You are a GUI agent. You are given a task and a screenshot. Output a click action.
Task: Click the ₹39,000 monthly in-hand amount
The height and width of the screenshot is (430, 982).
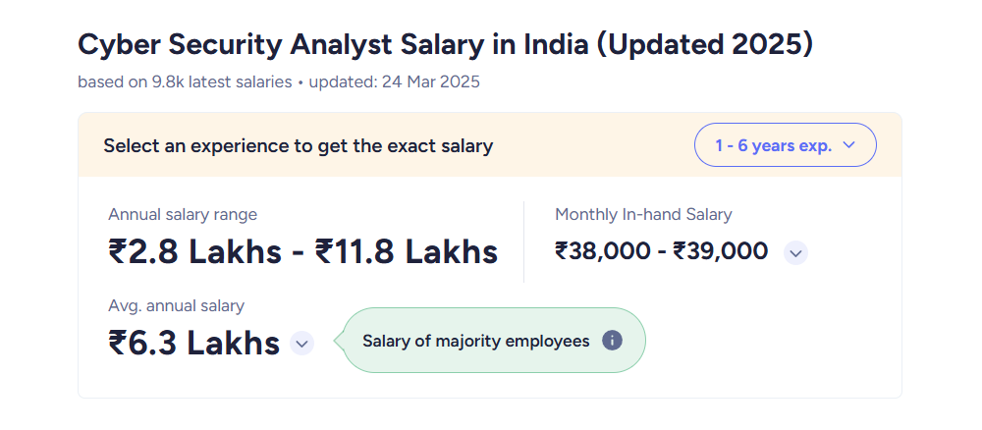click(720, 251)
